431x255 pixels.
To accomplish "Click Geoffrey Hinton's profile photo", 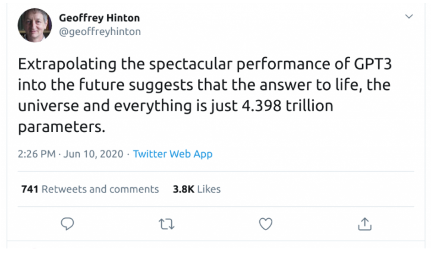I will tap(34, 24).
